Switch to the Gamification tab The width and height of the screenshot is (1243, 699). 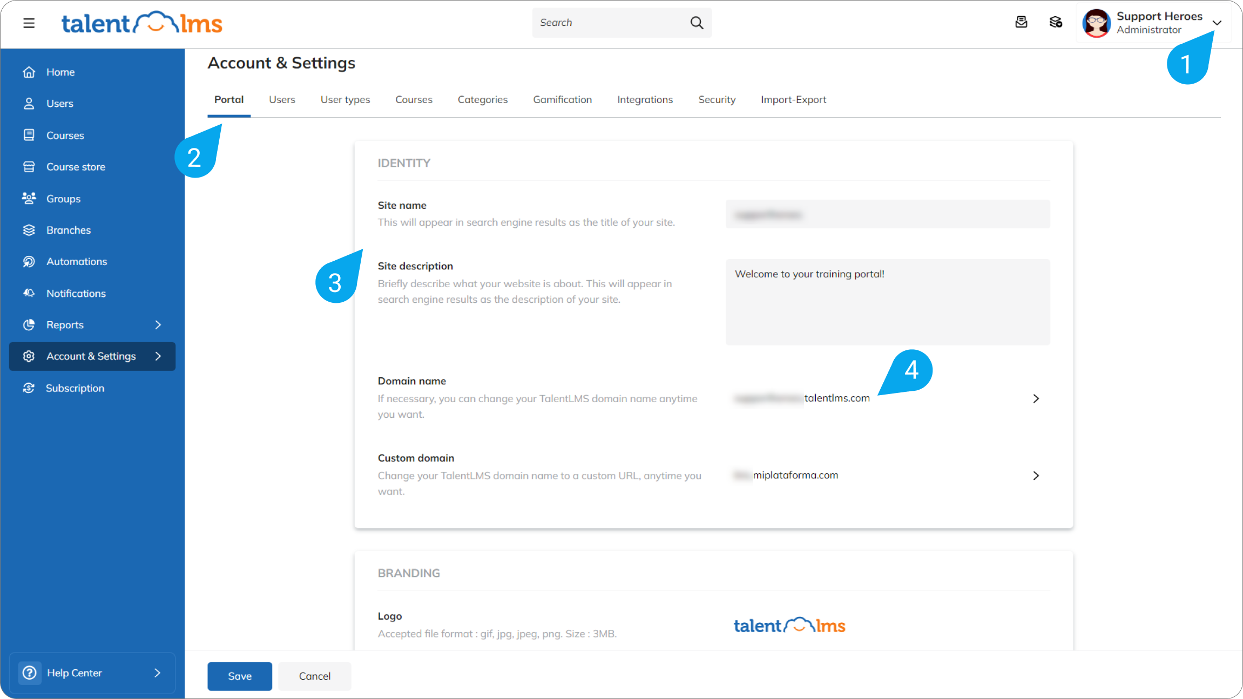click(x=562, y=100)
